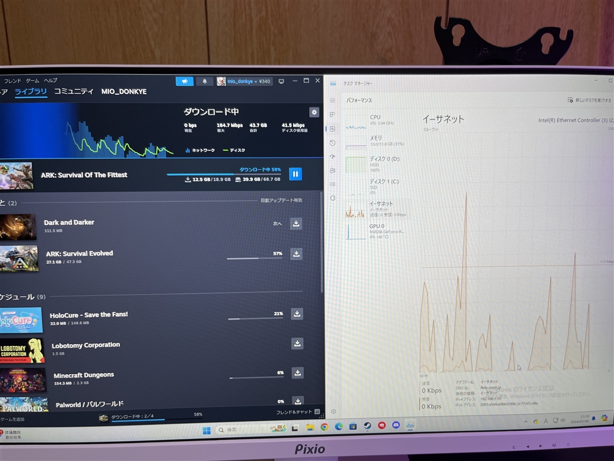The width and height of the screenshot is (614, 461).
Task: Open フレンド&チャット in Steam
Action: (x=297, y=412)
